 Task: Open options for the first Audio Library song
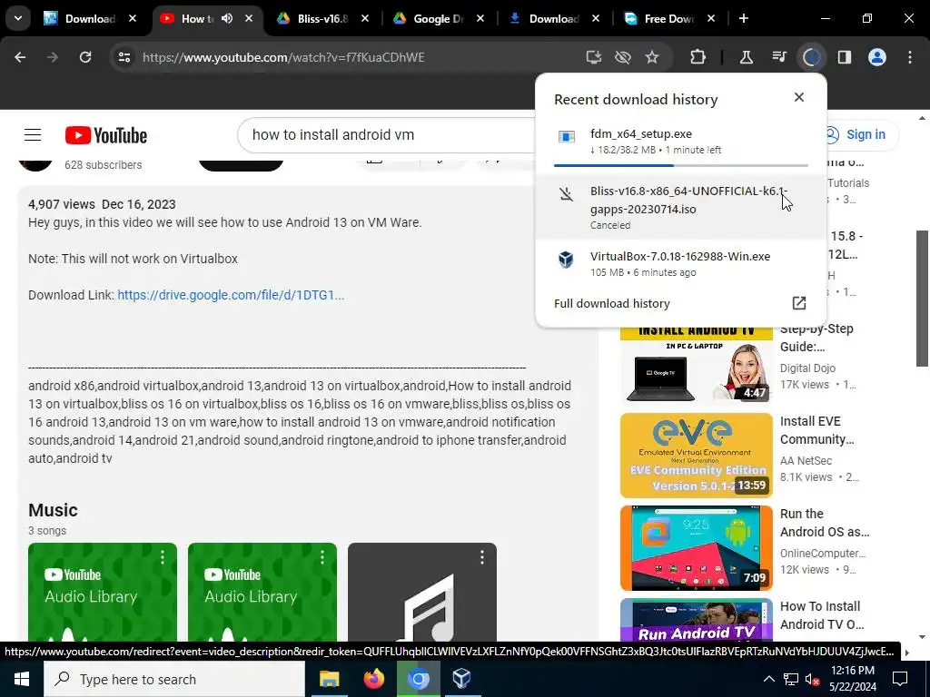click(163, 557)
